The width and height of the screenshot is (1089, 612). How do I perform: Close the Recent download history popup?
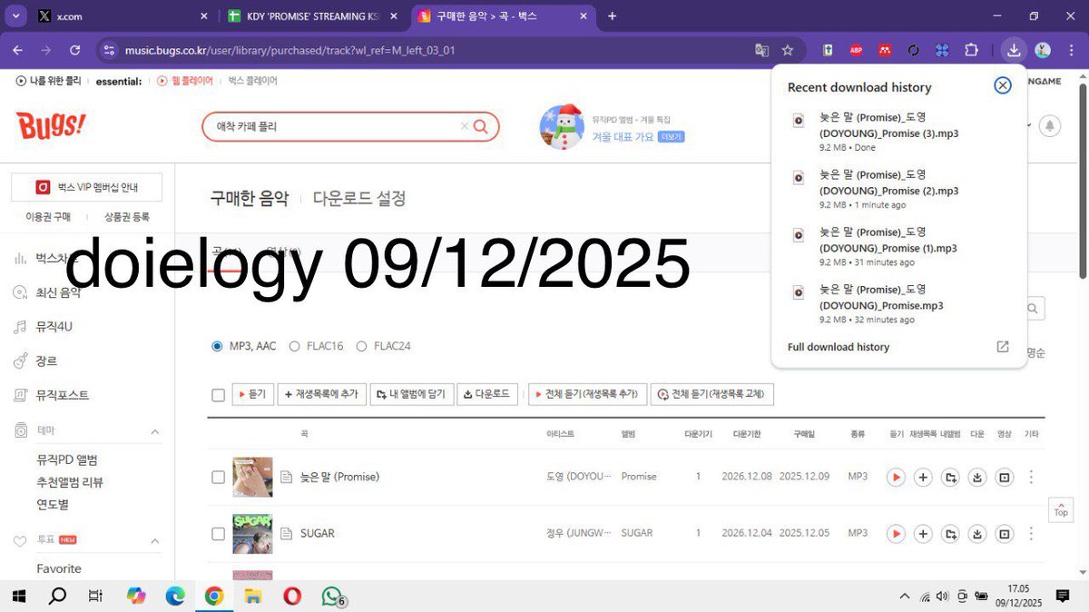click(1003, 85)
